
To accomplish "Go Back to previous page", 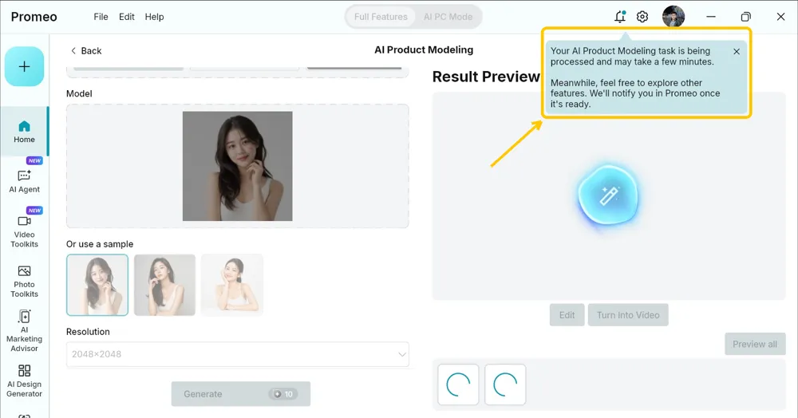I will [85, 51].
